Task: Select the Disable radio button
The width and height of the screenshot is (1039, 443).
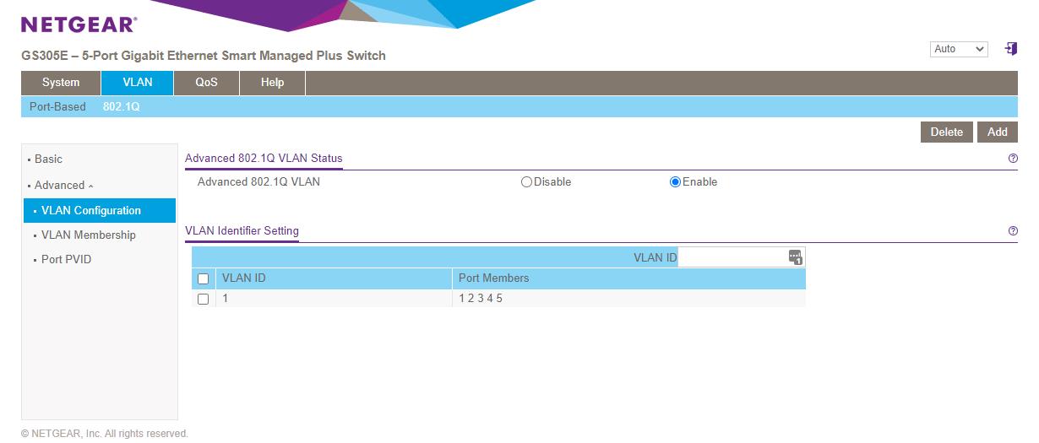Action: click(527, 182)
